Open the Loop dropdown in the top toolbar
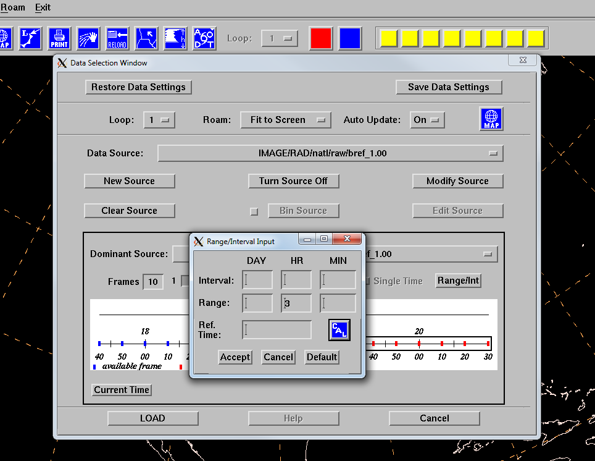 point(280,38)
